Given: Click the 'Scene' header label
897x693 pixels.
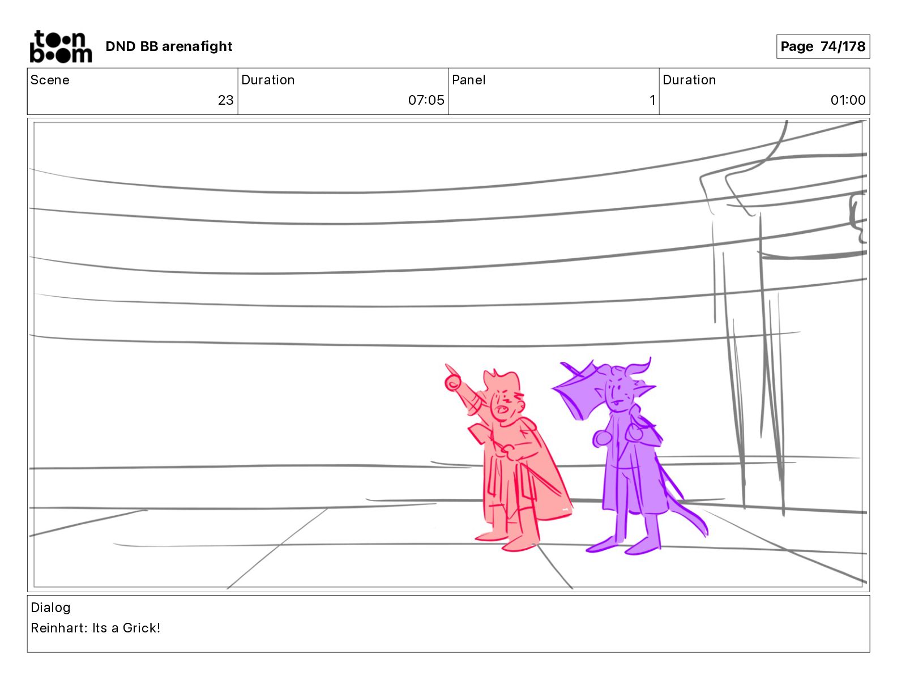Looking at the screenshot, I should [50, 80].
